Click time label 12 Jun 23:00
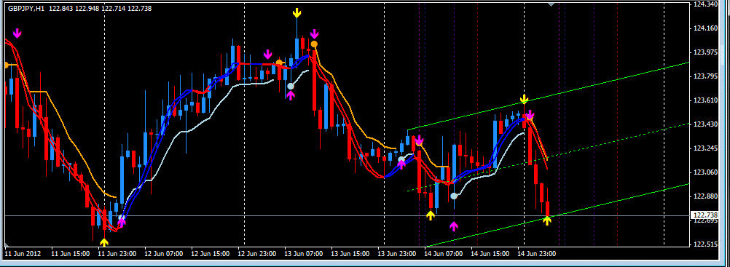 (x=256, y=254)
